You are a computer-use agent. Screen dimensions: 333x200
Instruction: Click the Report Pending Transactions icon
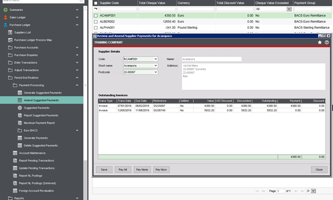pos(15,161)
